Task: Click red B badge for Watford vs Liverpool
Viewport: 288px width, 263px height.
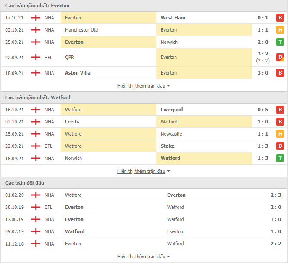Action: pos(280,110)
